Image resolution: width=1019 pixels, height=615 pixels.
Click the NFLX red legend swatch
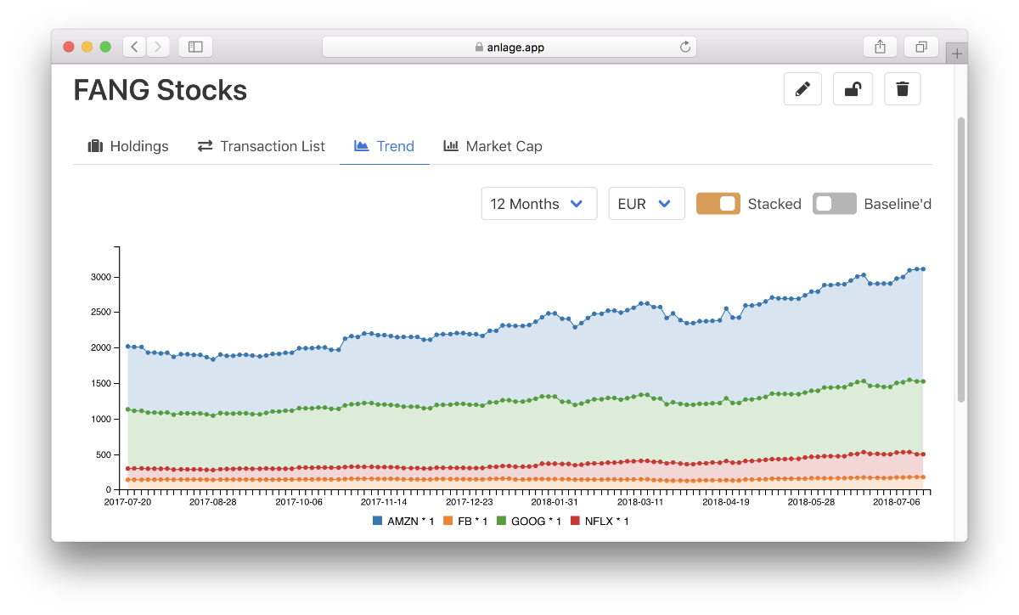click(x=575, y=521)
